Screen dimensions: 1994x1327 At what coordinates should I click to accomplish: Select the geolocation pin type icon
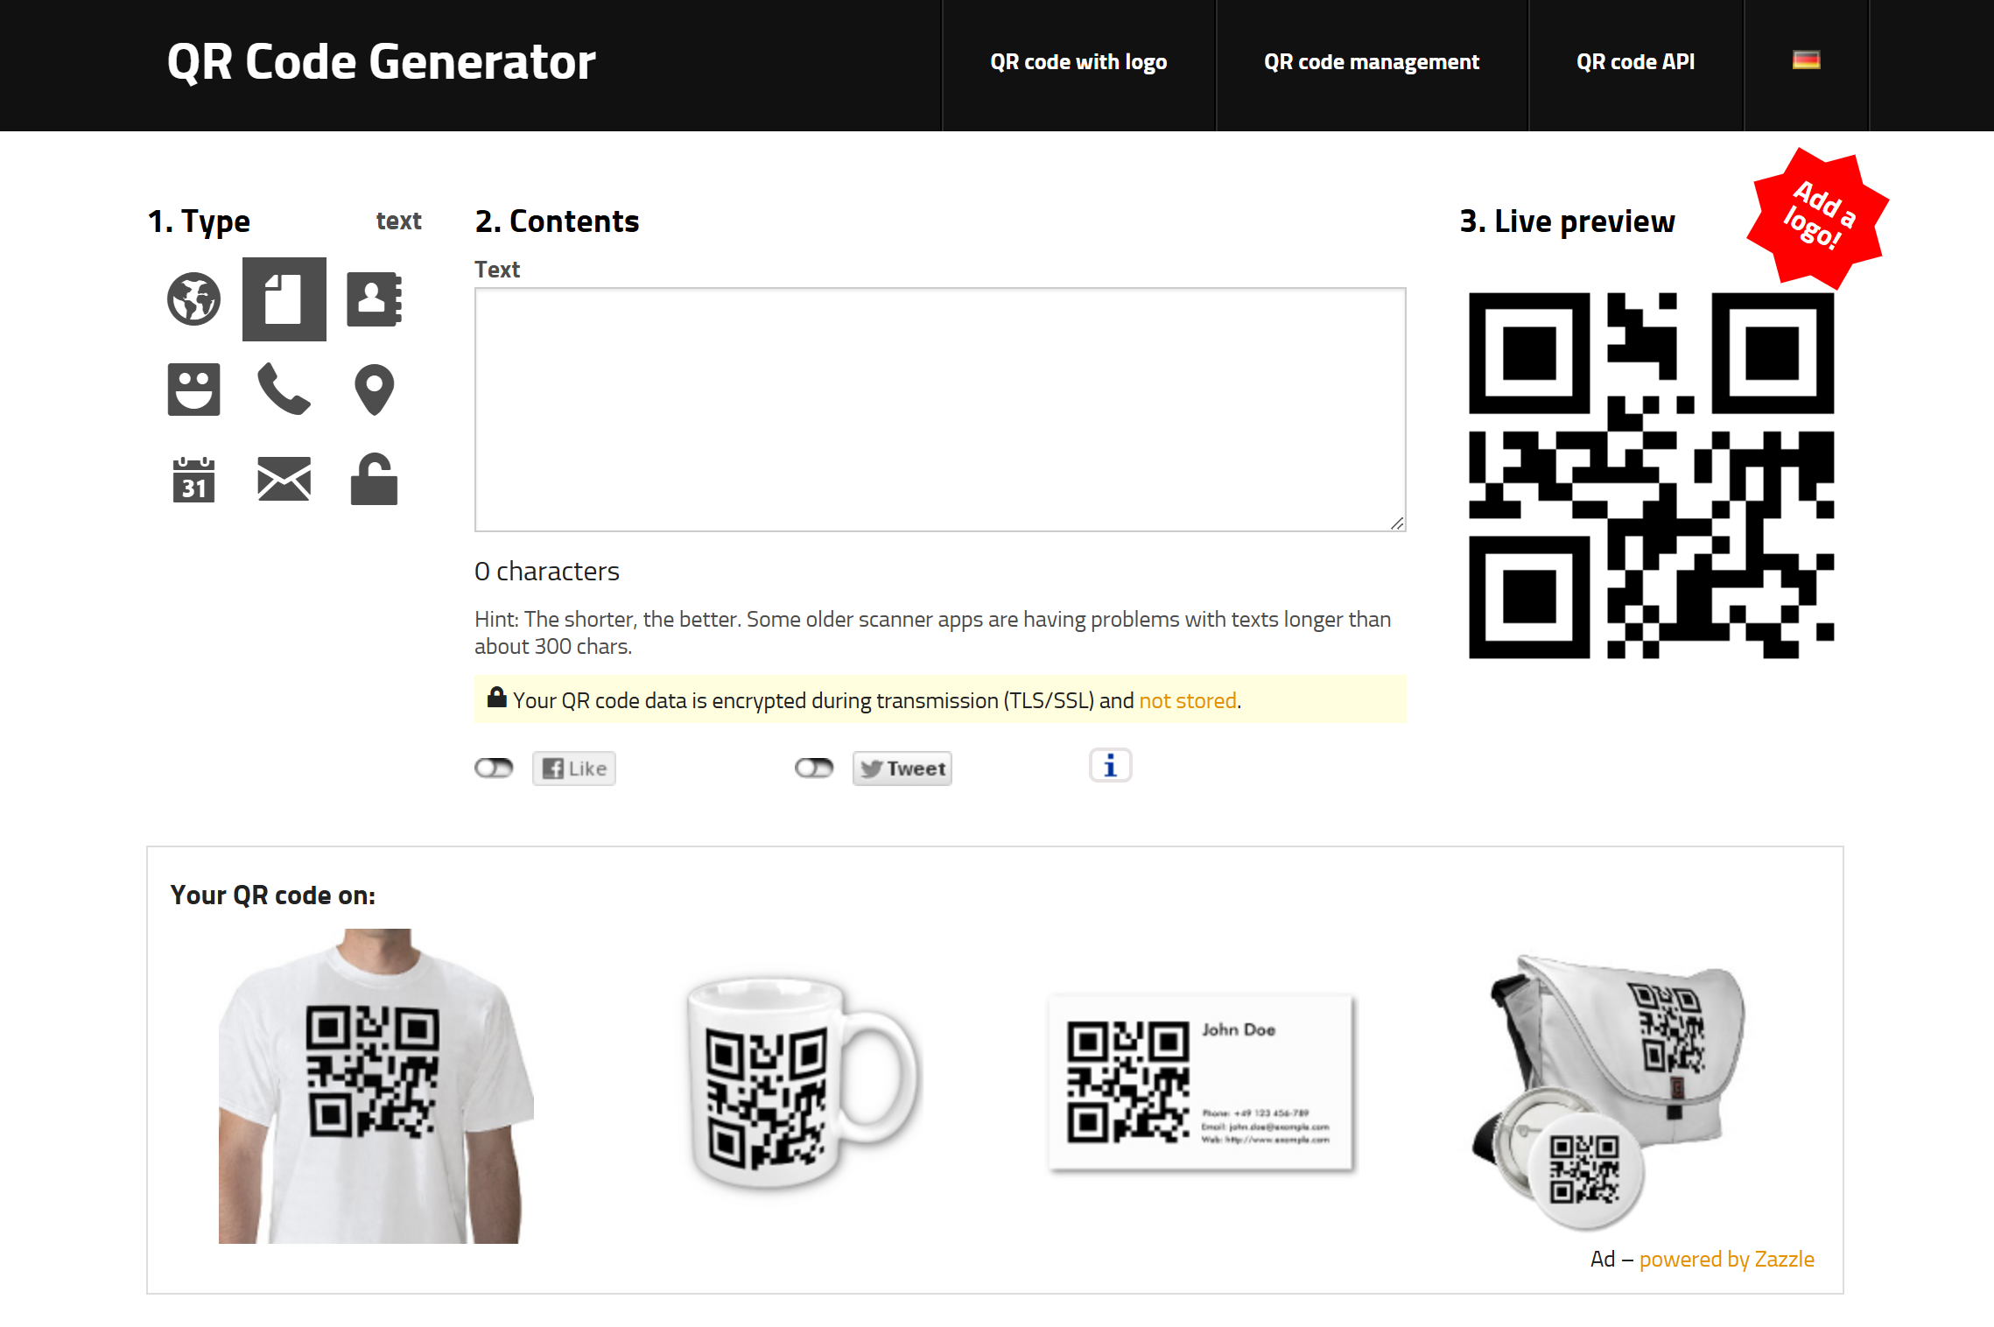pyautogui.click(x=374, y=390)
